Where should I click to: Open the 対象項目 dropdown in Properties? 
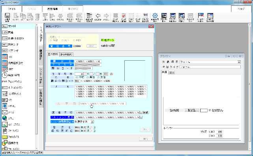click(x=239, y=62)
